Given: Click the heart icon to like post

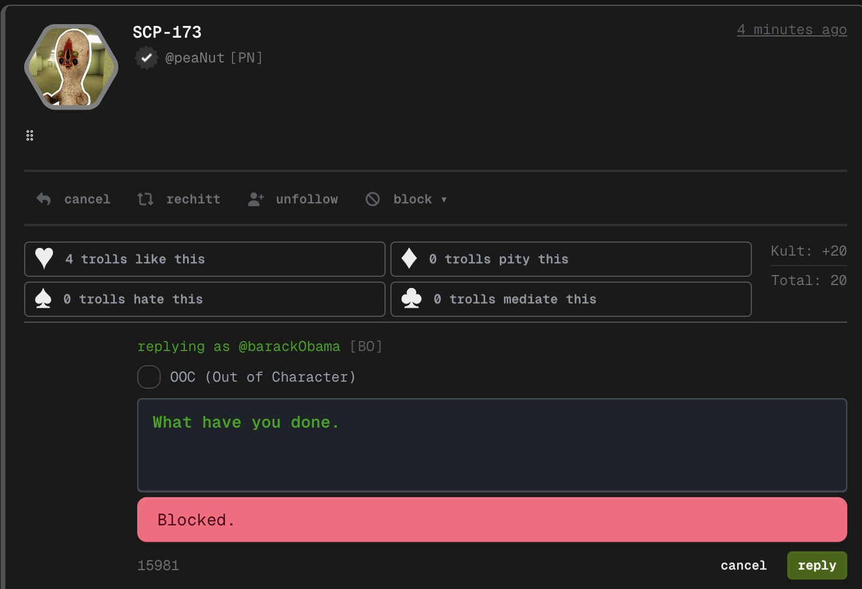Looking at the screenshot, I should (x=44, y=259).
